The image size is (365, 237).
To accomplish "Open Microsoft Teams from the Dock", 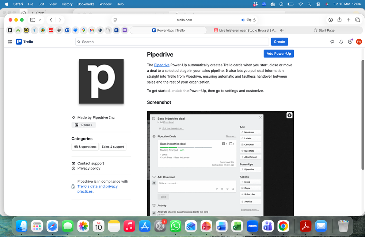I will (x=268, y=226).
